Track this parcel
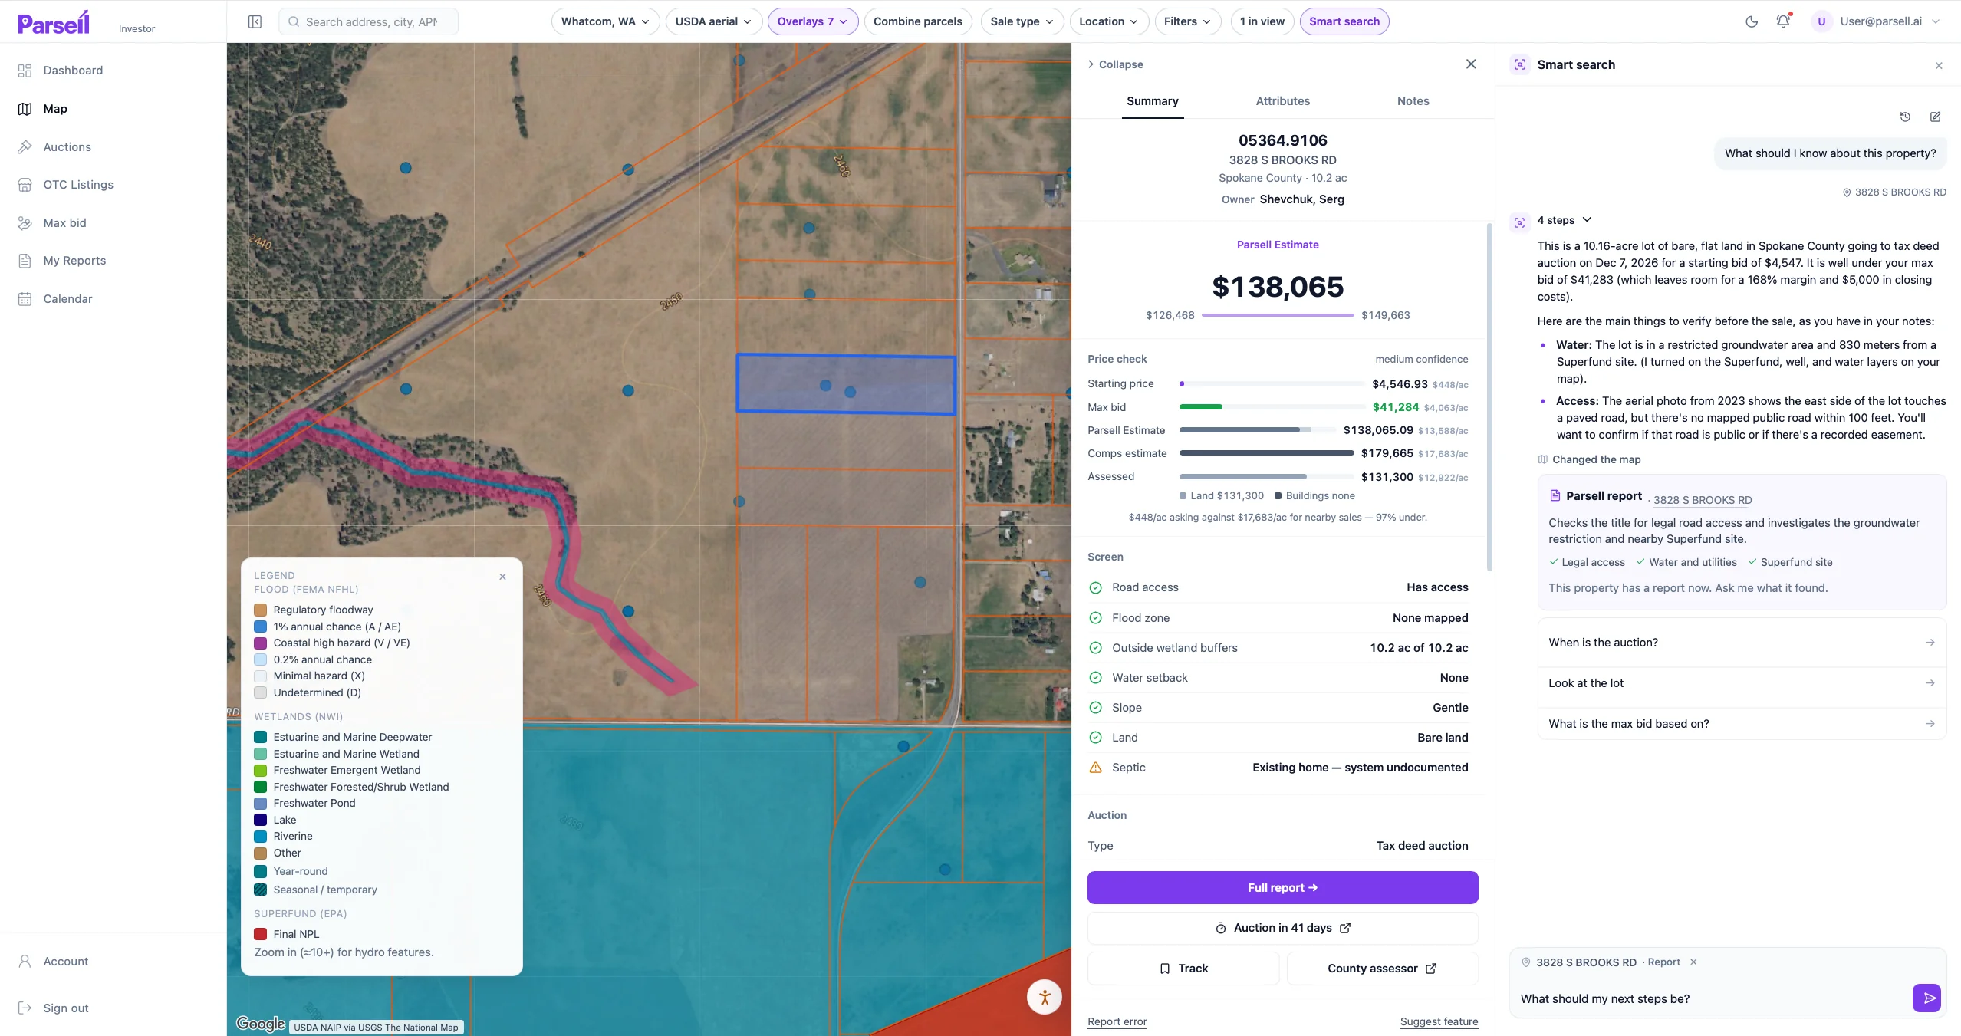The image size is (1961, 1036). 1183,969
